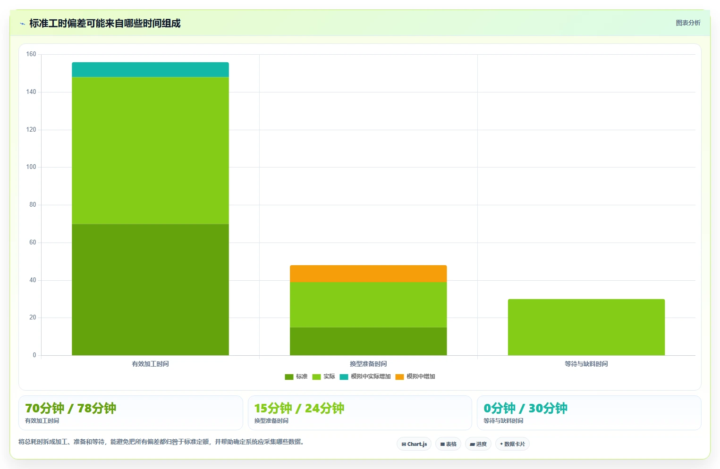Click the 换型准备时间 x-axis label
The width and height of the screenshot is (720, 469).
click(368, 364)
